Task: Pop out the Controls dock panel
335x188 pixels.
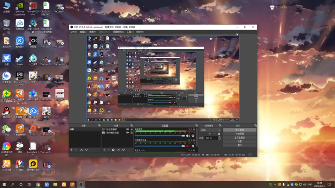Action: coord(255,126)
